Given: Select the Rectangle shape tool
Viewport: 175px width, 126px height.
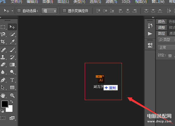Looking at the screenshot, I should (12, 87).
